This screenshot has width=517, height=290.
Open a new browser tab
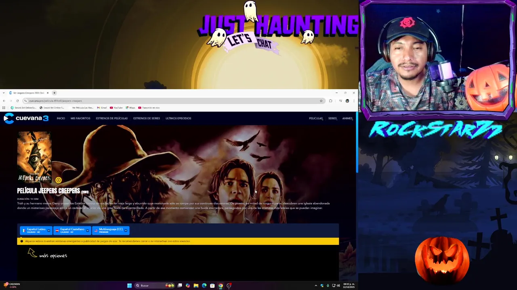click(55, 93)
